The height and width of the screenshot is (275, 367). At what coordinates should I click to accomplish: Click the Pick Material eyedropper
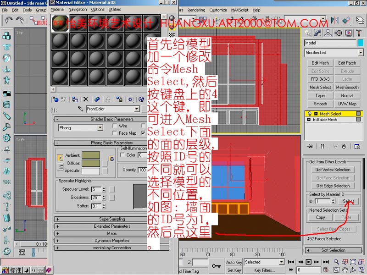click(x=81, y=109)
